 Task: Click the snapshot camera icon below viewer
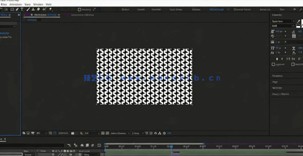pyautogui.click(x=73, y=133)
